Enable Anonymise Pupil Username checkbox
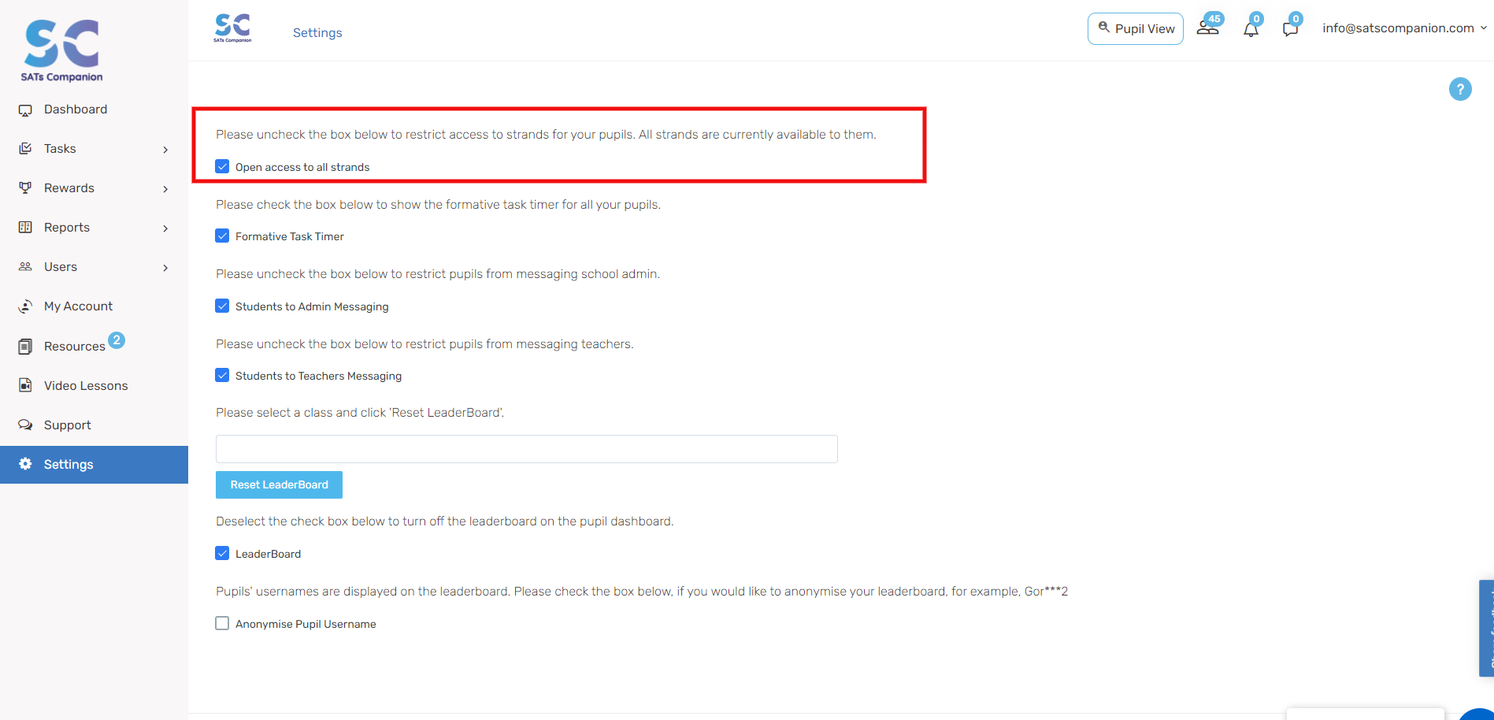This screenshot has width=1494, height=720. [222, 623]
